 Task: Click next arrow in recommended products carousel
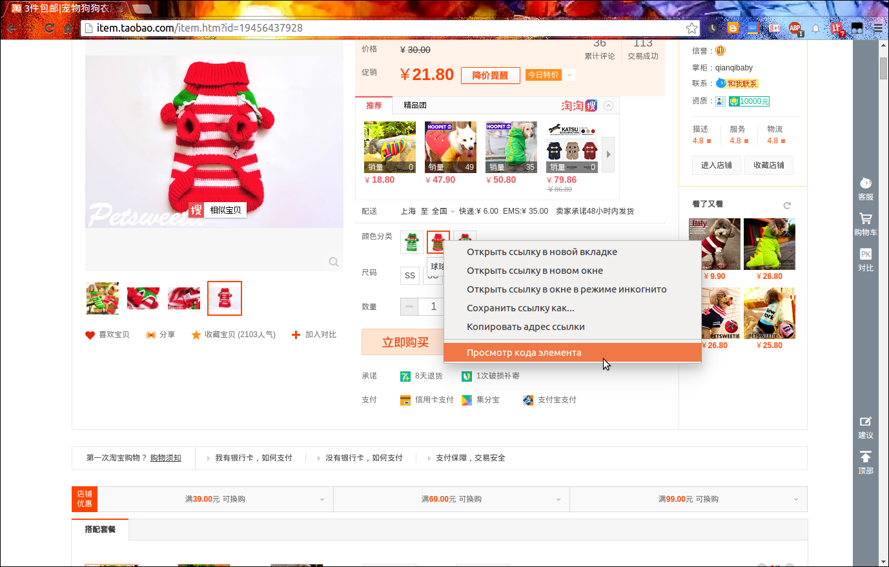pyautogui.click(x=608, y=154)
